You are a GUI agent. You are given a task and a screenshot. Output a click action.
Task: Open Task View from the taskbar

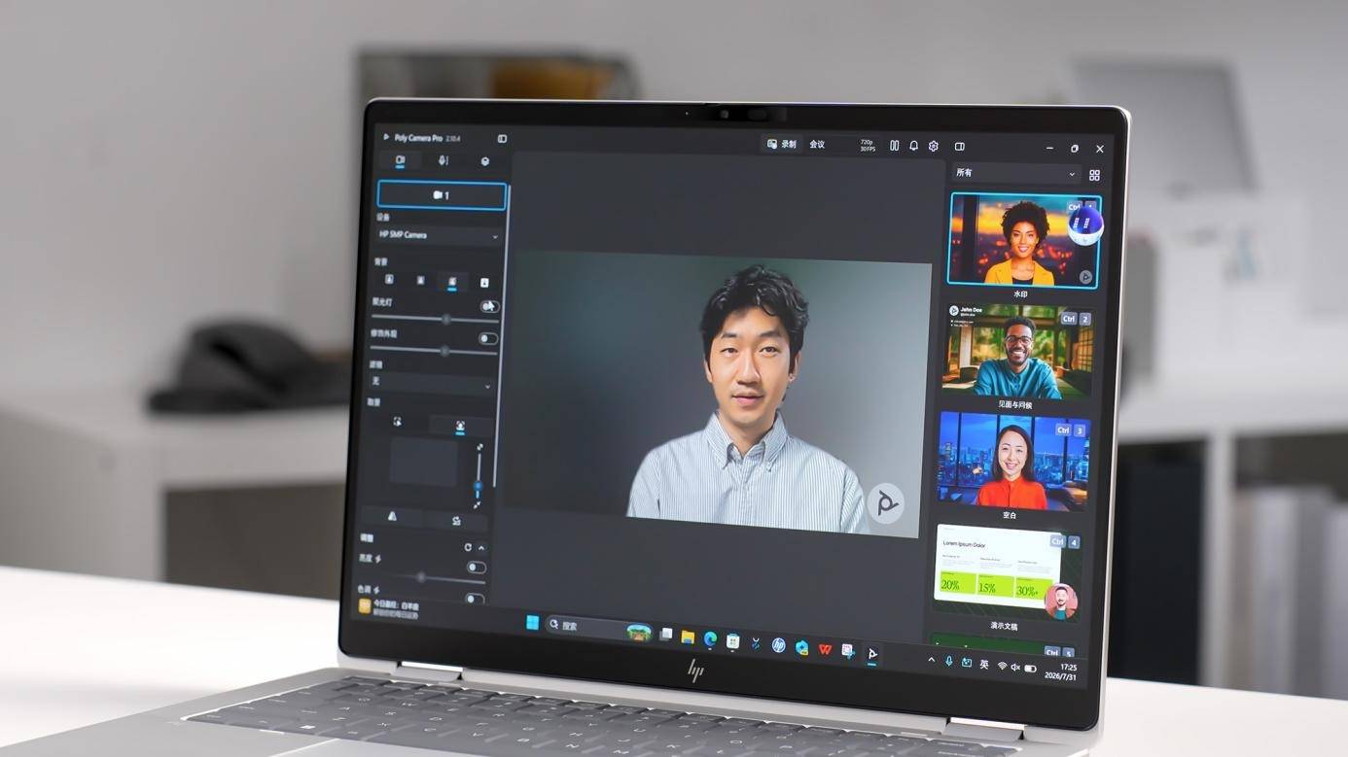666,635
